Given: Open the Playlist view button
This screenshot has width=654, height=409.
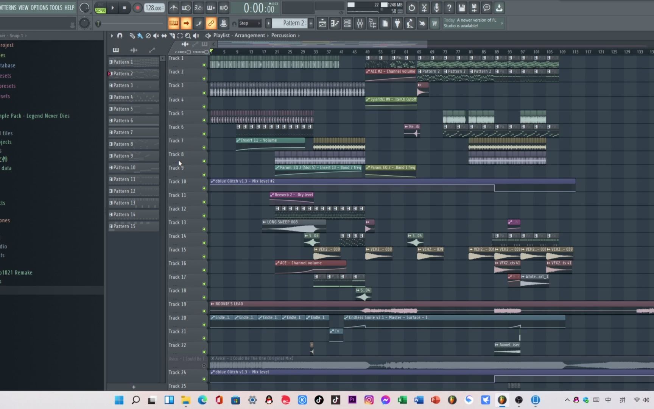Looking at the screenshot, I should (322, 23).
